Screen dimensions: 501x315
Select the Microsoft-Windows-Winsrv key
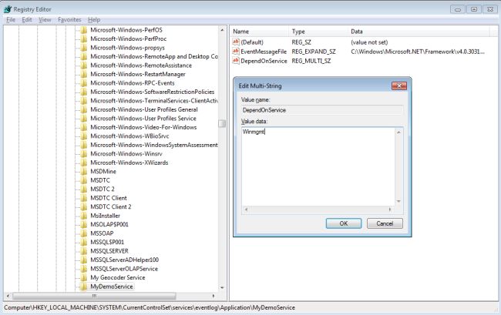click(126, 154)
